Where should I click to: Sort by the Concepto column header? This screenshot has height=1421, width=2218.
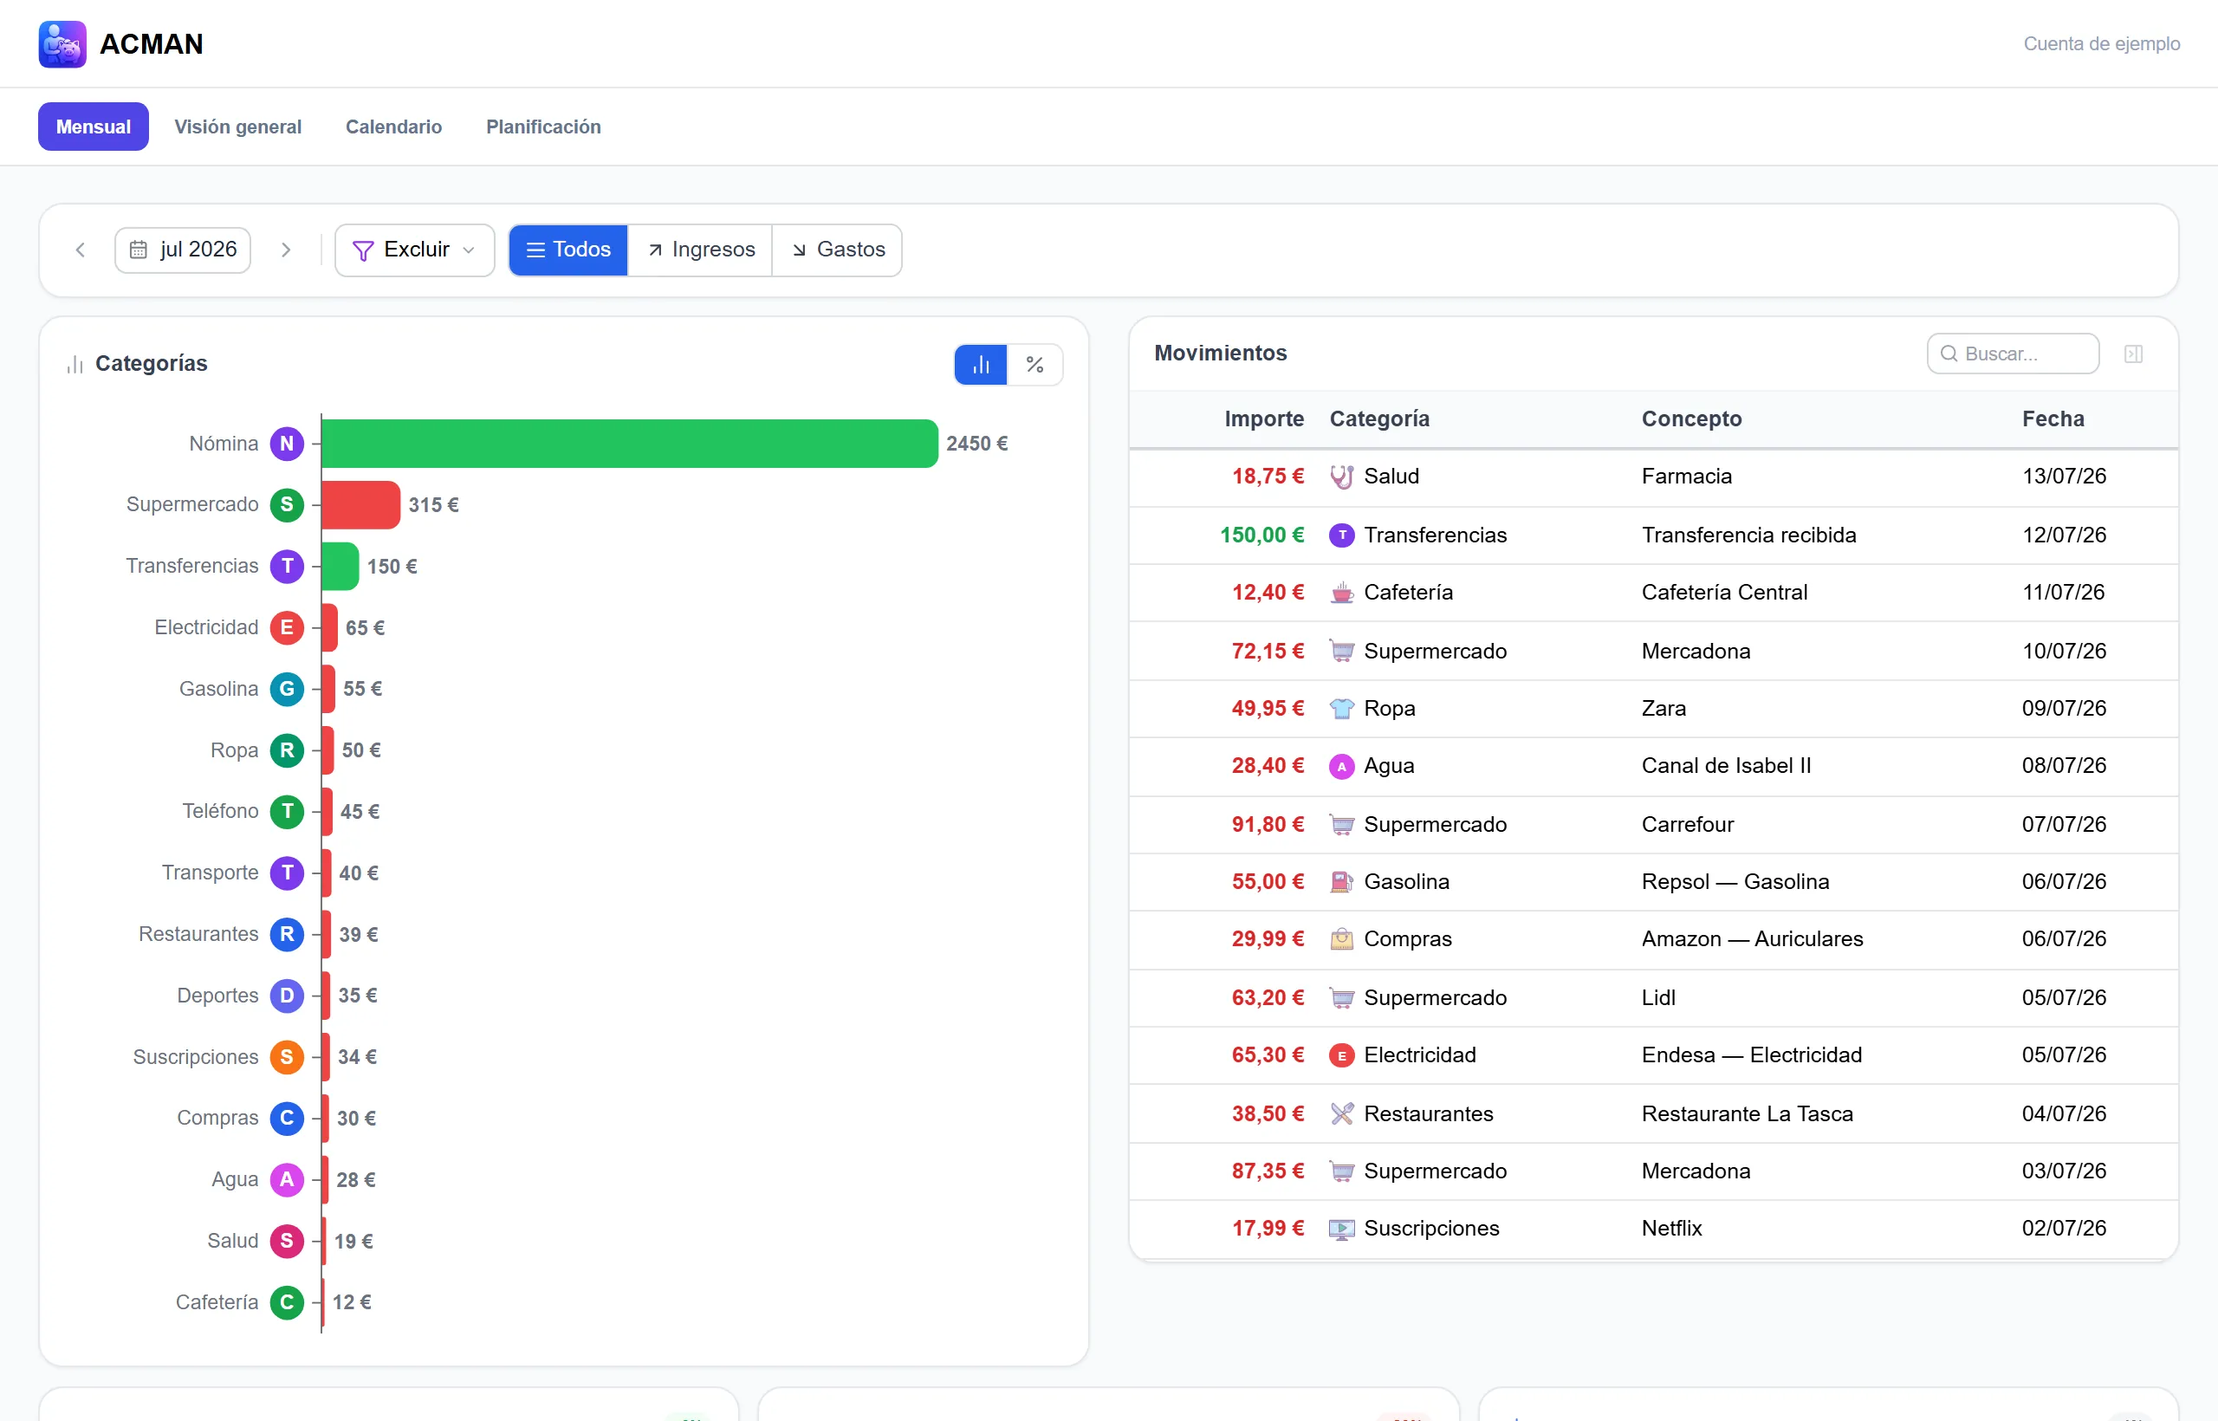tap(1691, 419)
